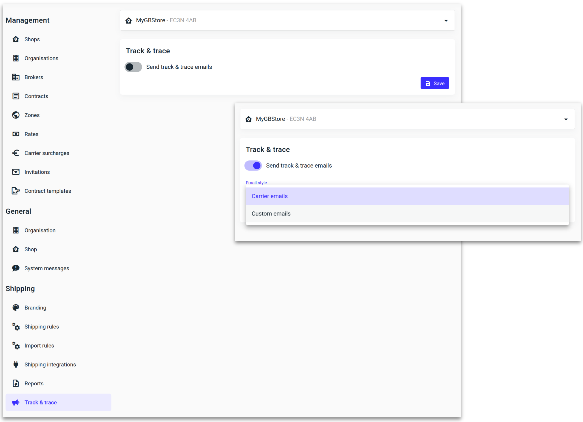This screenshot has height=422, width=583.
Task: Open the Reports page
Action: (34, 383)
